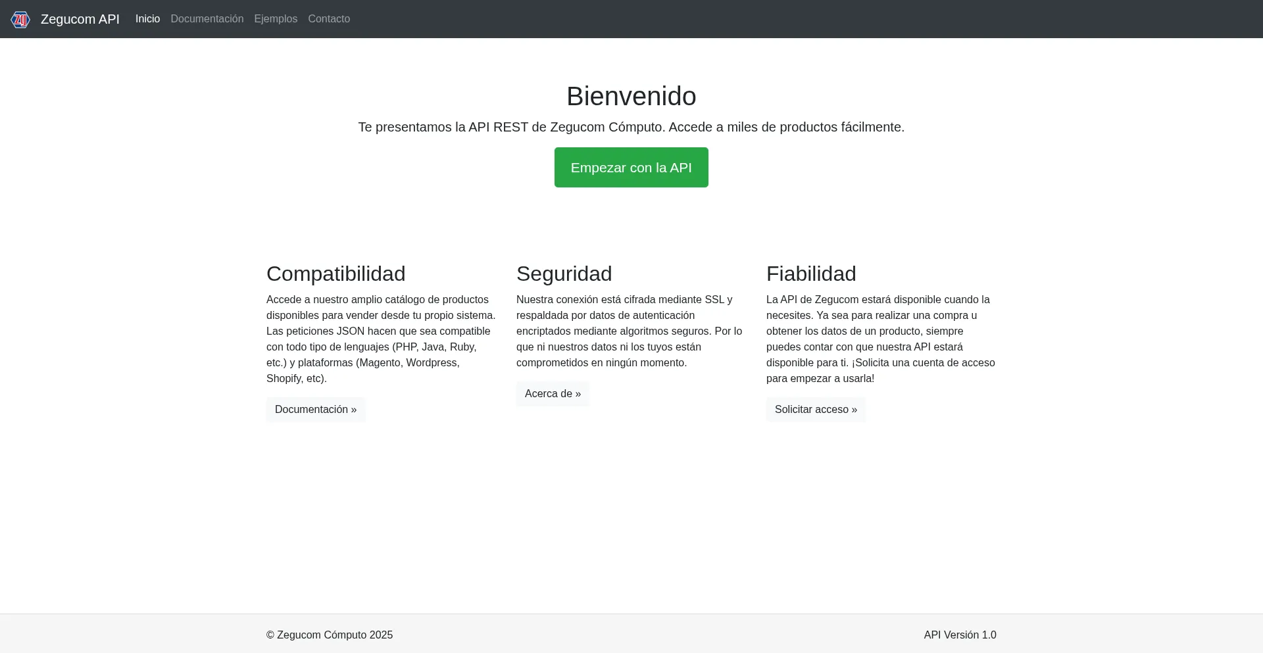This screenshot has width=1263, height=653.
Task: Click the Documentación » button under Compatibilidad
Action: tap(316, 409)
